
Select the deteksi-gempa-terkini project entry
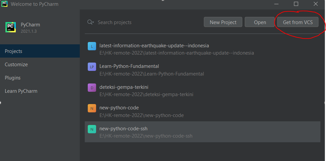(124, 87)
